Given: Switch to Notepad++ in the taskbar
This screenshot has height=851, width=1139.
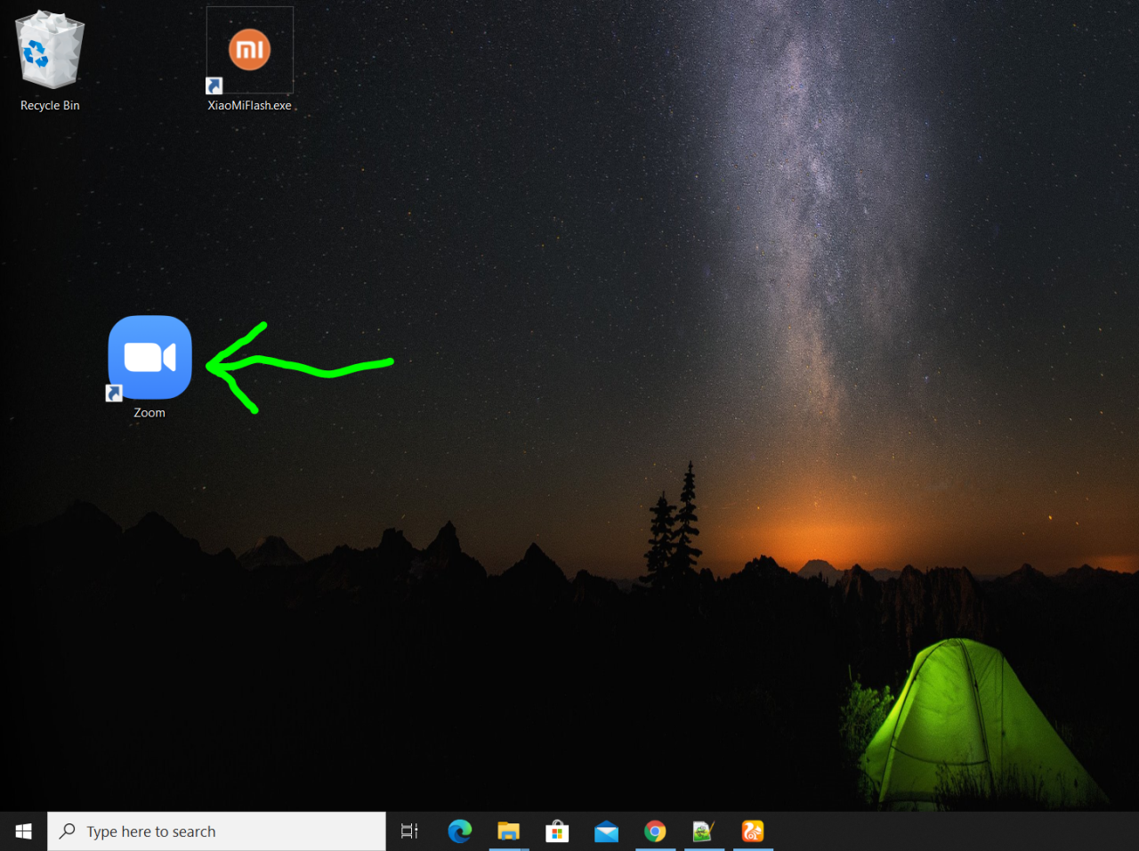Looking at the screenshot, I should [x=704, y=831].
